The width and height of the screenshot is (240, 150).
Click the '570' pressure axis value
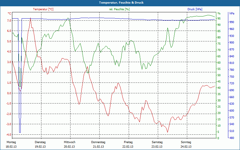[232, 117]
